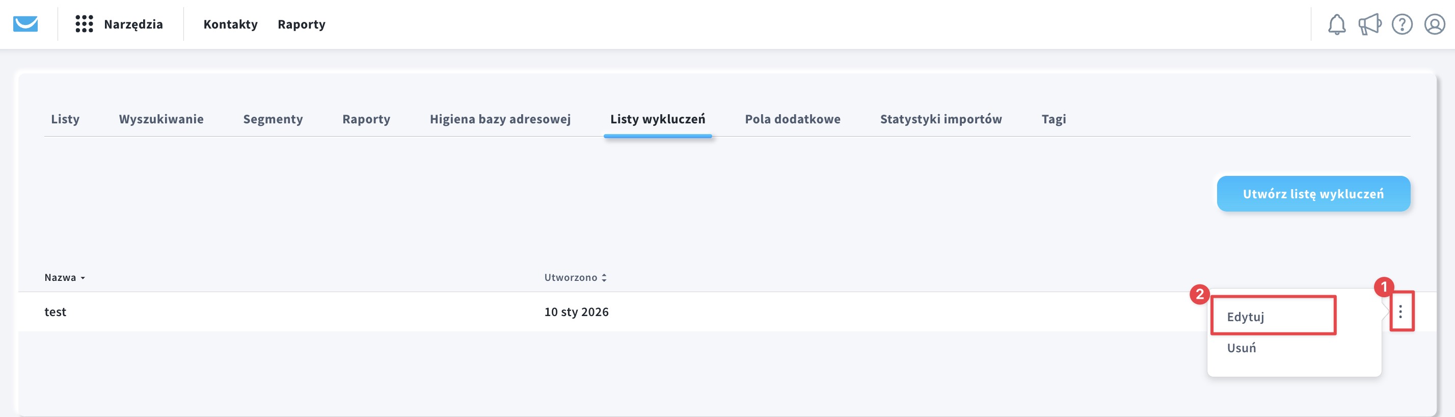
Task: Choose Usuń in the context menu
Action: (x=1241, y=348)
